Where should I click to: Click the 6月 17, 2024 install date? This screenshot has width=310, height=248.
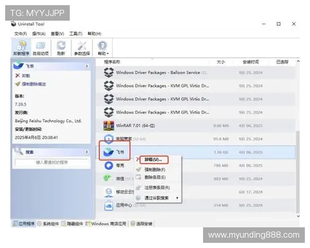251,192
